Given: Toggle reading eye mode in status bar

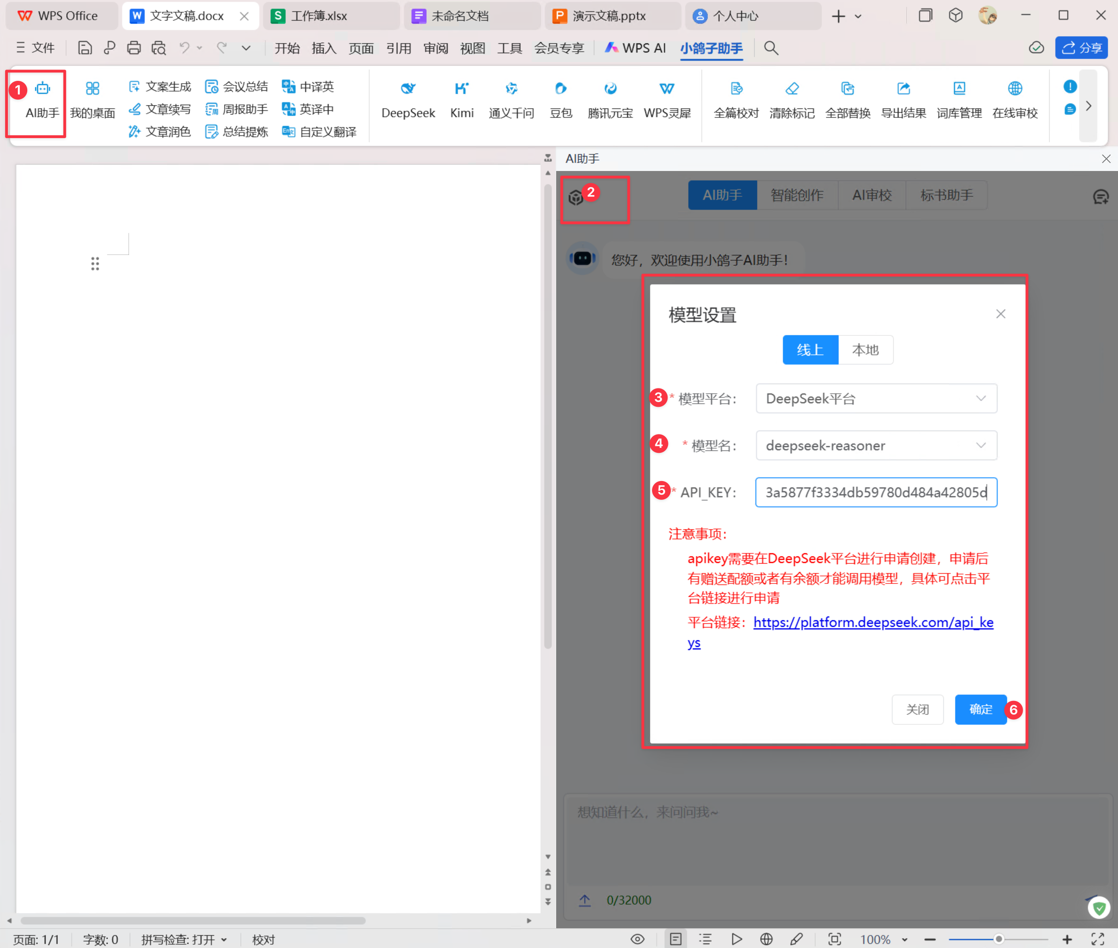Looking at the screenshot, I should pyautogui.click(x=637, y=939).
